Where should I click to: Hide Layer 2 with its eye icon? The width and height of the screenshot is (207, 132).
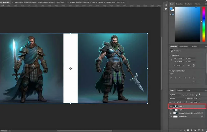tap(171, 106)
